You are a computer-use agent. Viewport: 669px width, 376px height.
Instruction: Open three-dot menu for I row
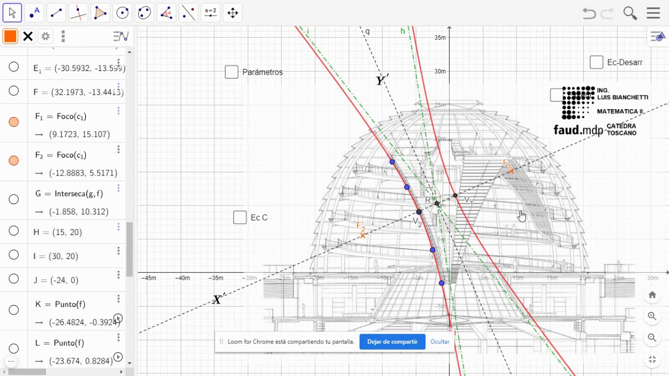119,251
